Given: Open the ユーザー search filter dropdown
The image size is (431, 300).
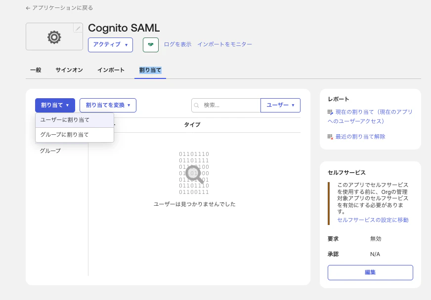Looking at the screenshot, I should point(280,105).
